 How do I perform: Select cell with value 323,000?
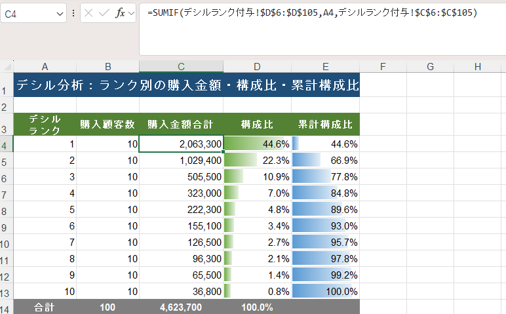pos(181,193)
